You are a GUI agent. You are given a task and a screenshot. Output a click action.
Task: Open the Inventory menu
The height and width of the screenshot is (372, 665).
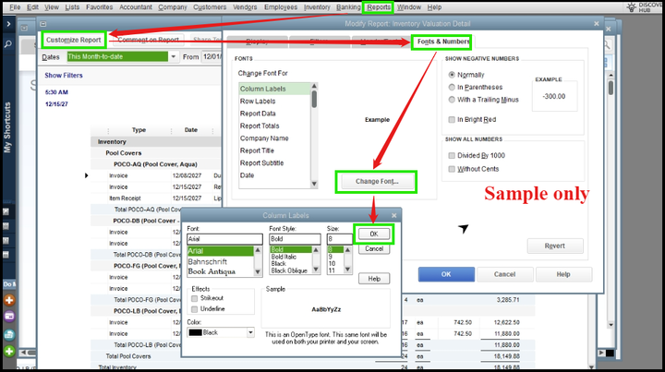pyautogui.click(x=317, y=7)
